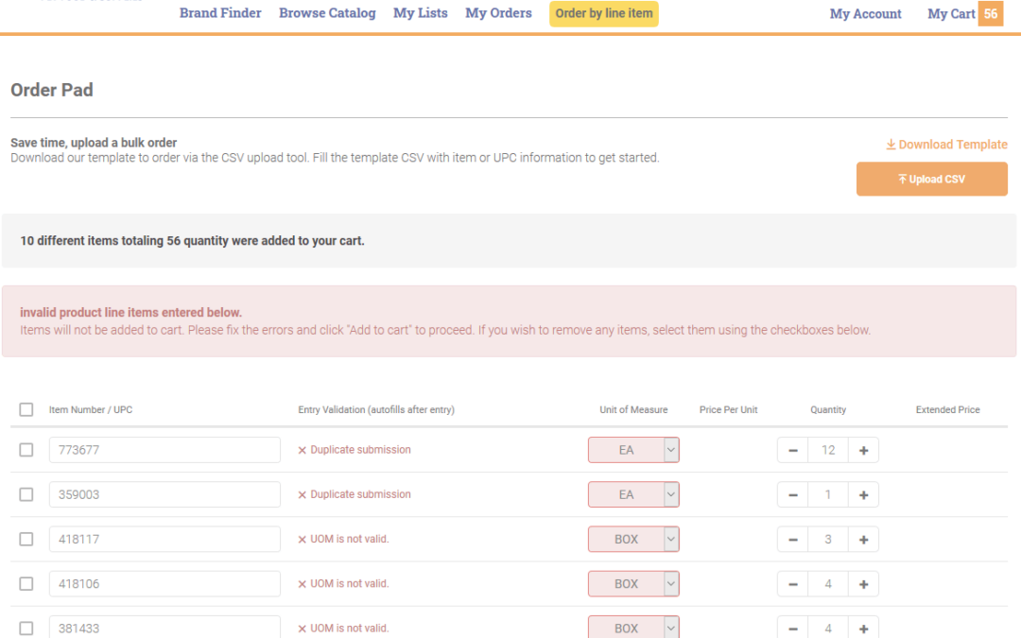Open the Brand Finder menu
Viewport: 1021px width, 638px height.
[x=220, y=13]
